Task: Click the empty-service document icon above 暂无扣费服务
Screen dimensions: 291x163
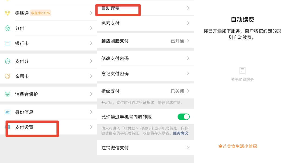Action: pyautogui.click(x=242, y=70)
